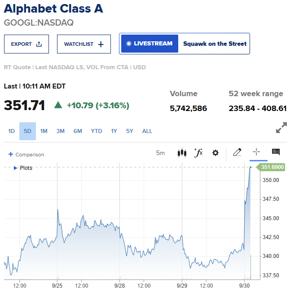Click the plus icon in Watchlist

(x=101, y=44)
